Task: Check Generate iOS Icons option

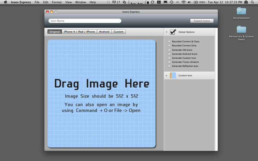Action: pyautogui.click(x=169, y=50)
